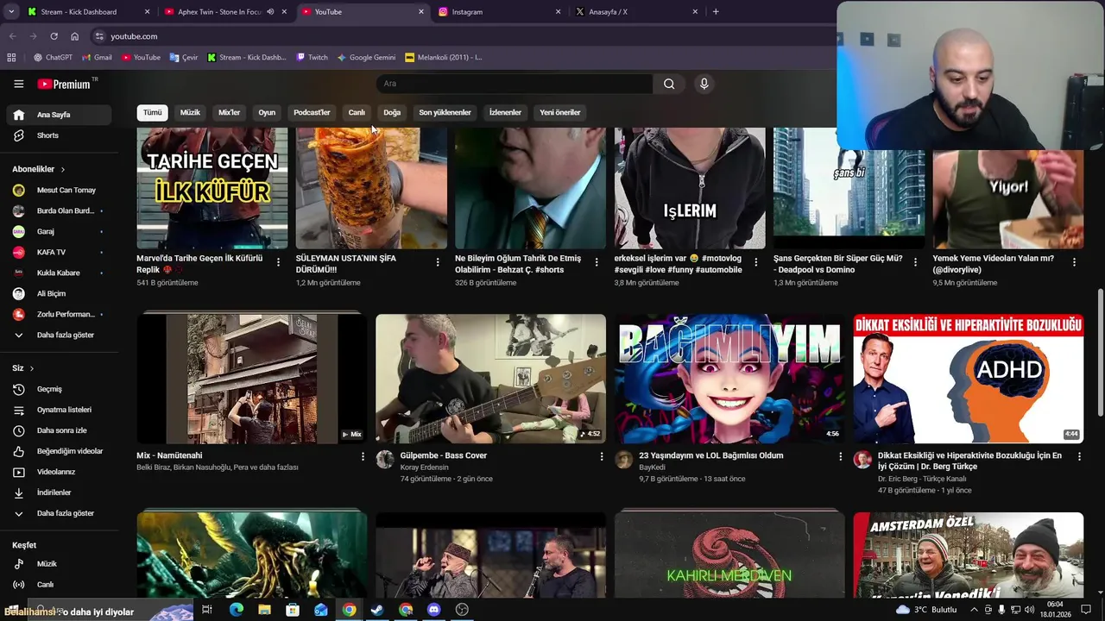Image resolution: width=1105 pixels, height=621 pixels.
Task: Open Discord from the taskbar
Action: pos(434,610)
